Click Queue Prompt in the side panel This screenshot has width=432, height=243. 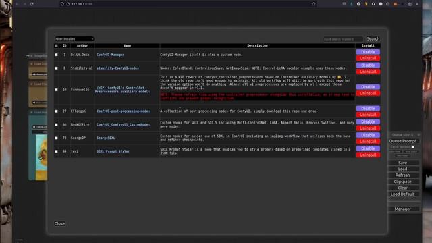[402, 141]
